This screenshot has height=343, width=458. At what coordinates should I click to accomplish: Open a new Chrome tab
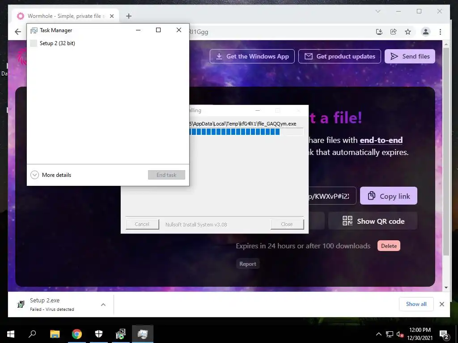coord(128,16)
